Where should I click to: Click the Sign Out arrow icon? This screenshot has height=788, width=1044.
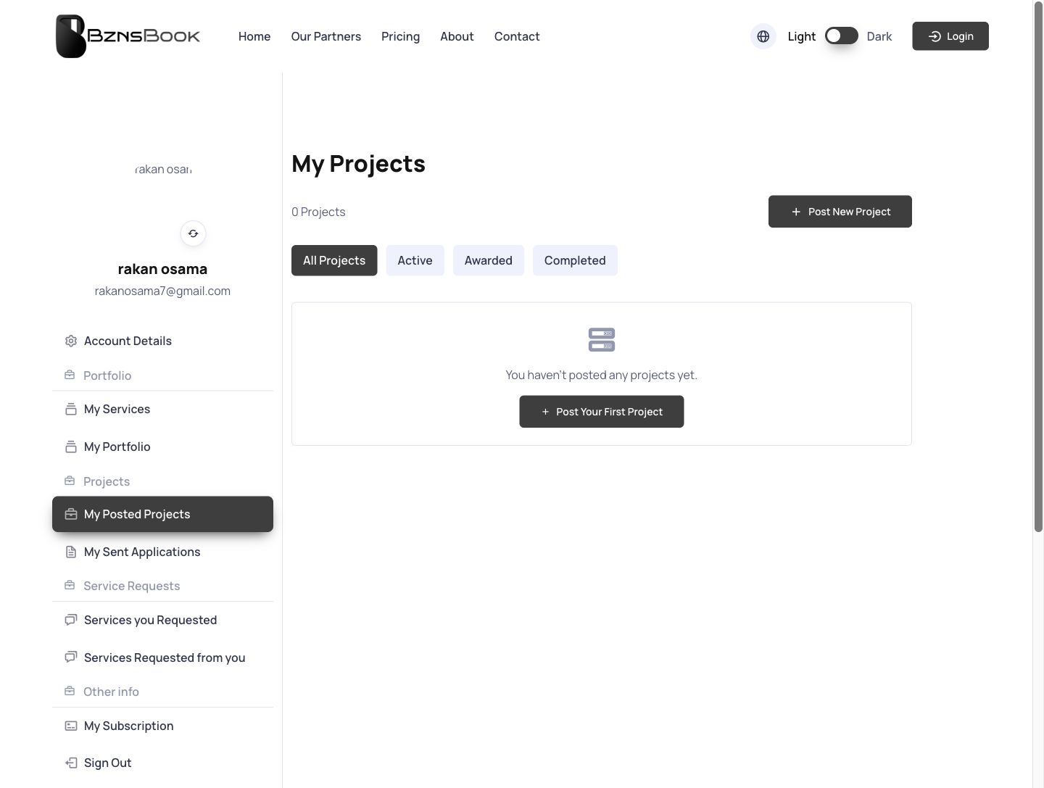point(71,763)
